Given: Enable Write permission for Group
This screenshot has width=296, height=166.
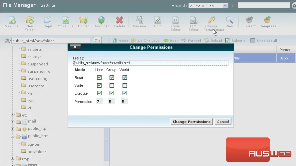Looking at the screenshot, I should click(112, 85).
